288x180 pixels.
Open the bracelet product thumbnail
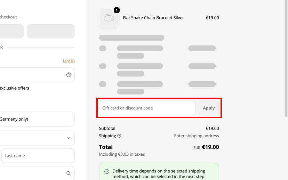(109, 18)
